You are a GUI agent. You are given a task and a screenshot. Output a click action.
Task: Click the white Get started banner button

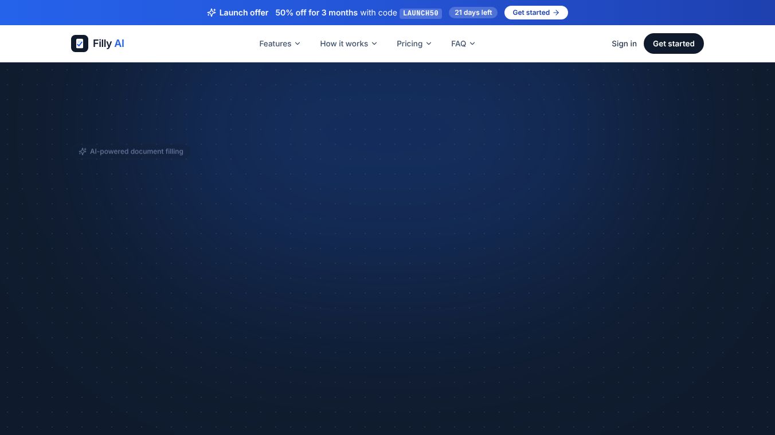point(536,13)
